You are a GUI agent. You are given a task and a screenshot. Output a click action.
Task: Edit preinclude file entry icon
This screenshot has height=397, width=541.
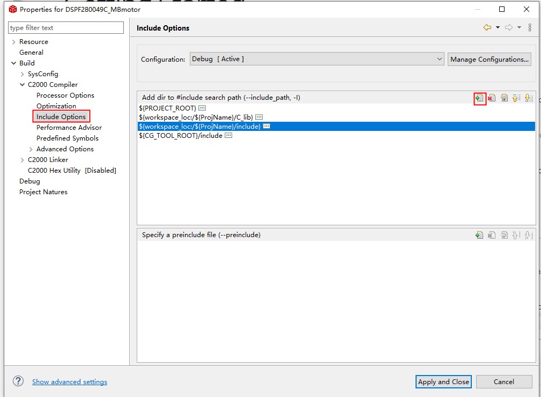(x=504, y=235)
